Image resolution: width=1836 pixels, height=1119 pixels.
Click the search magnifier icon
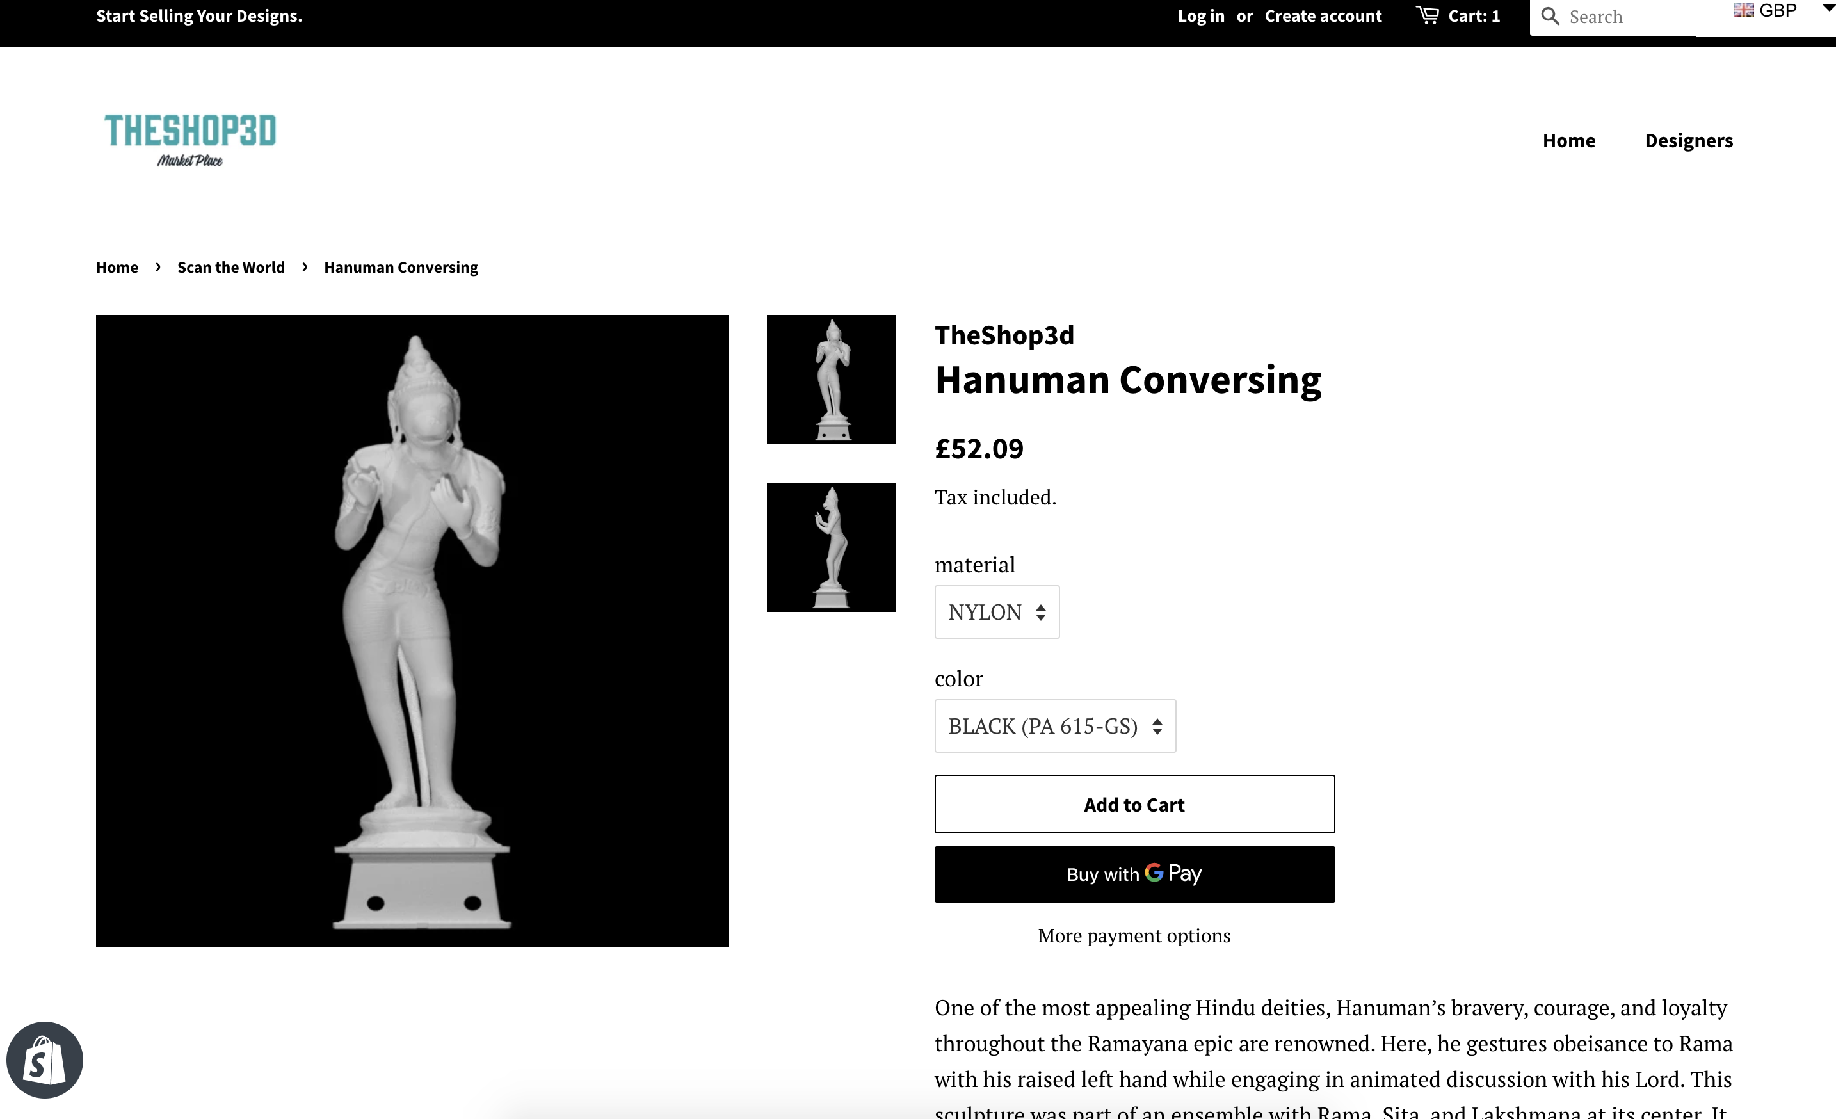[1550, 17]
